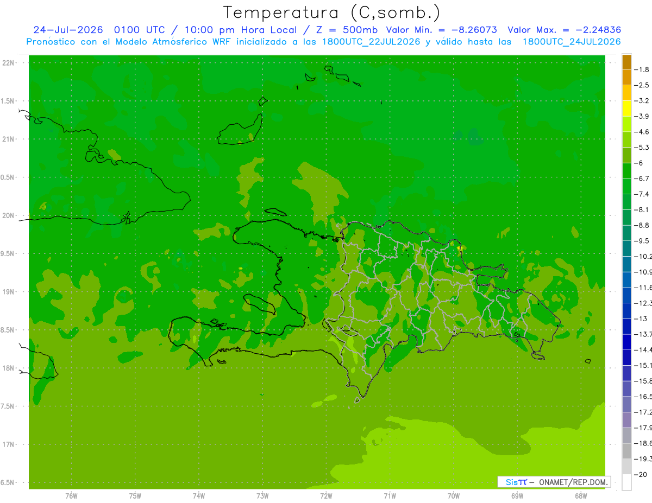
Task: Click the '69W' longitude label
Action: (517, 496)
